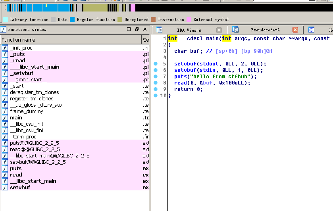Close the Pseudocode-A tab
333x211 pixels.
tap(295, 30)
